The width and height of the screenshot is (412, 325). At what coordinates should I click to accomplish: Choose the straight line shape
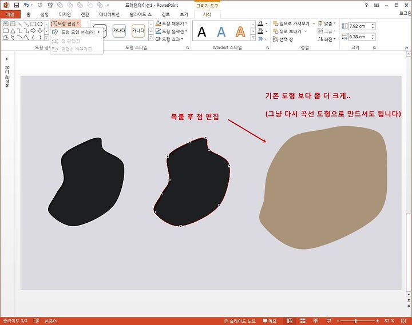pyautogui.click(x=19, y=24)
